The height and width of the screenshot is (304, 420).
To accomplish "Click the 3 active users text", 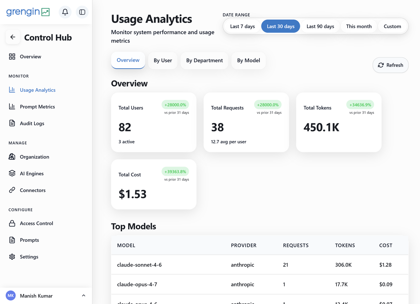I will [x=126, y=142].
